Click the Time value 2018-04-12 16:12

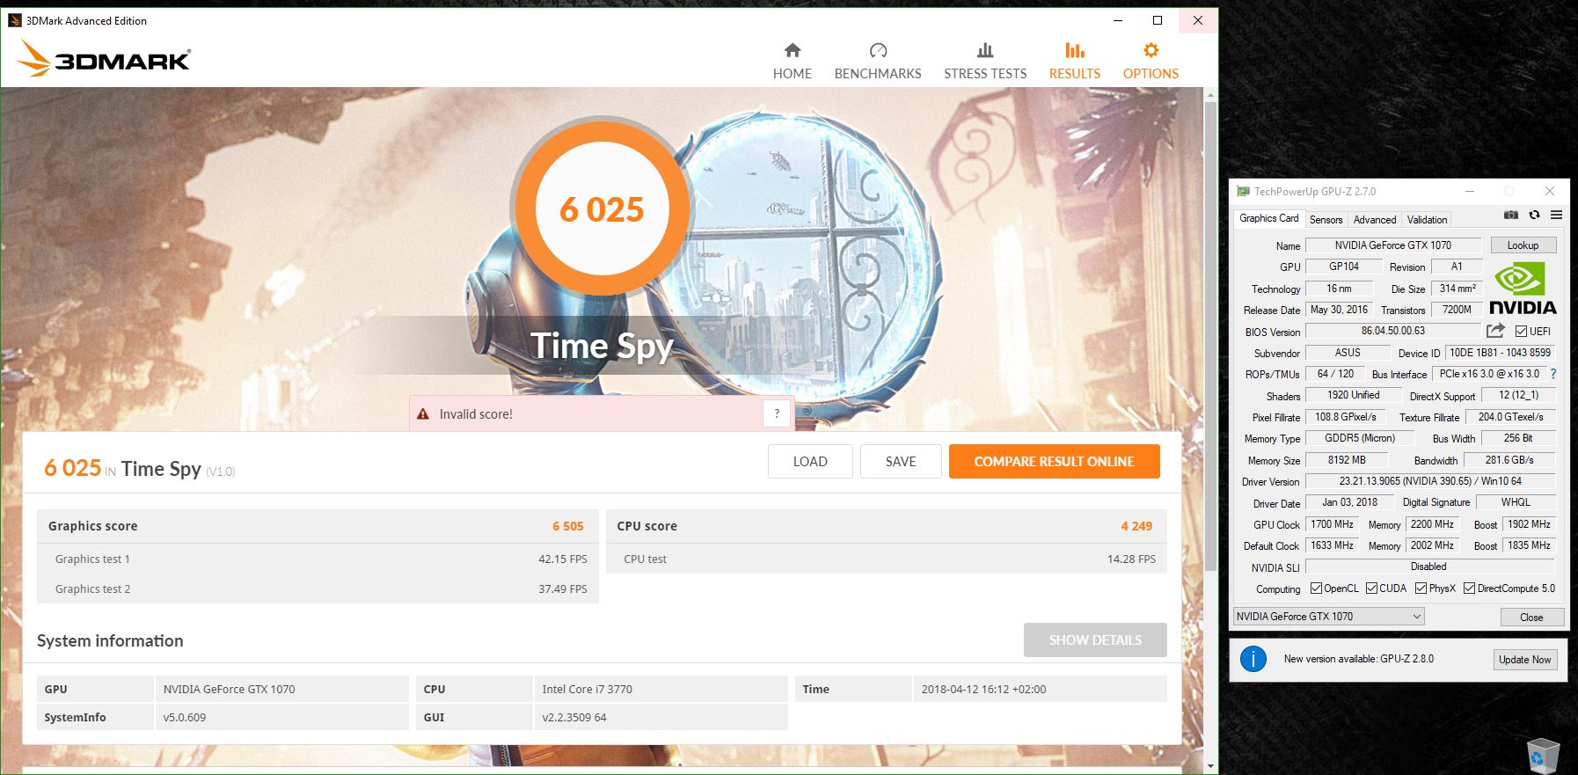(1039, 689)
